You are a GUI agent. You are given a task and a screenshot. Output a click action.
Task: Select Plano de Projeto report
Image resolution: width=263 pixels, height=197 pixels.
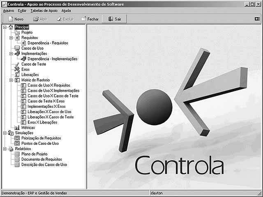[x=35, y=154]
